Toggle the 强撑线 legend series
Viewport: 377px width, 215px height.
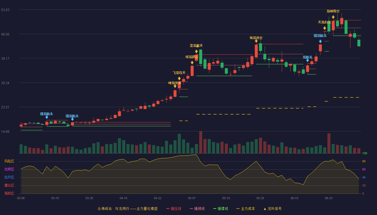click(221, 209)
